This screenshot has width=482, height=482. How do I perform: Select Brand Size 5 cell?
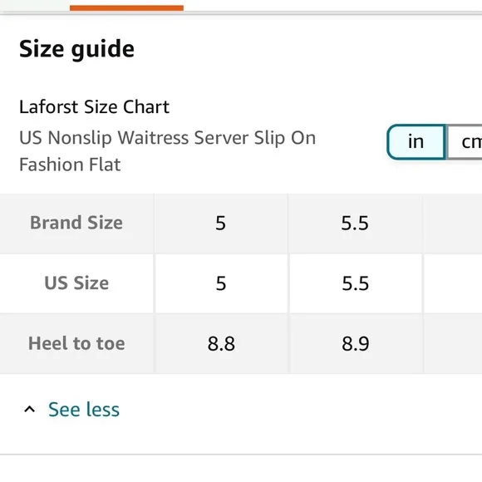(221, 223)
